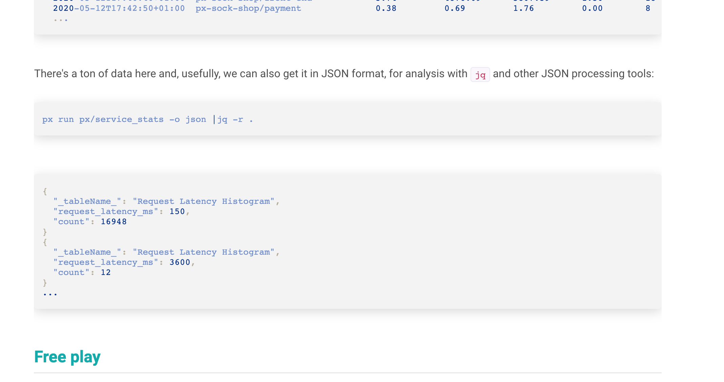Click the request_latency_ms value 150

click(177, 212)
